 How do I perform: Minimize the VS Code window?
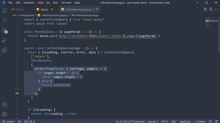(x=197, y=3)
